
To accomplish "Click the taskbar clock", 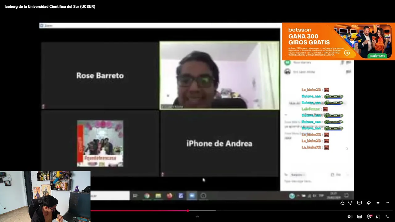I will coord(334,195).
